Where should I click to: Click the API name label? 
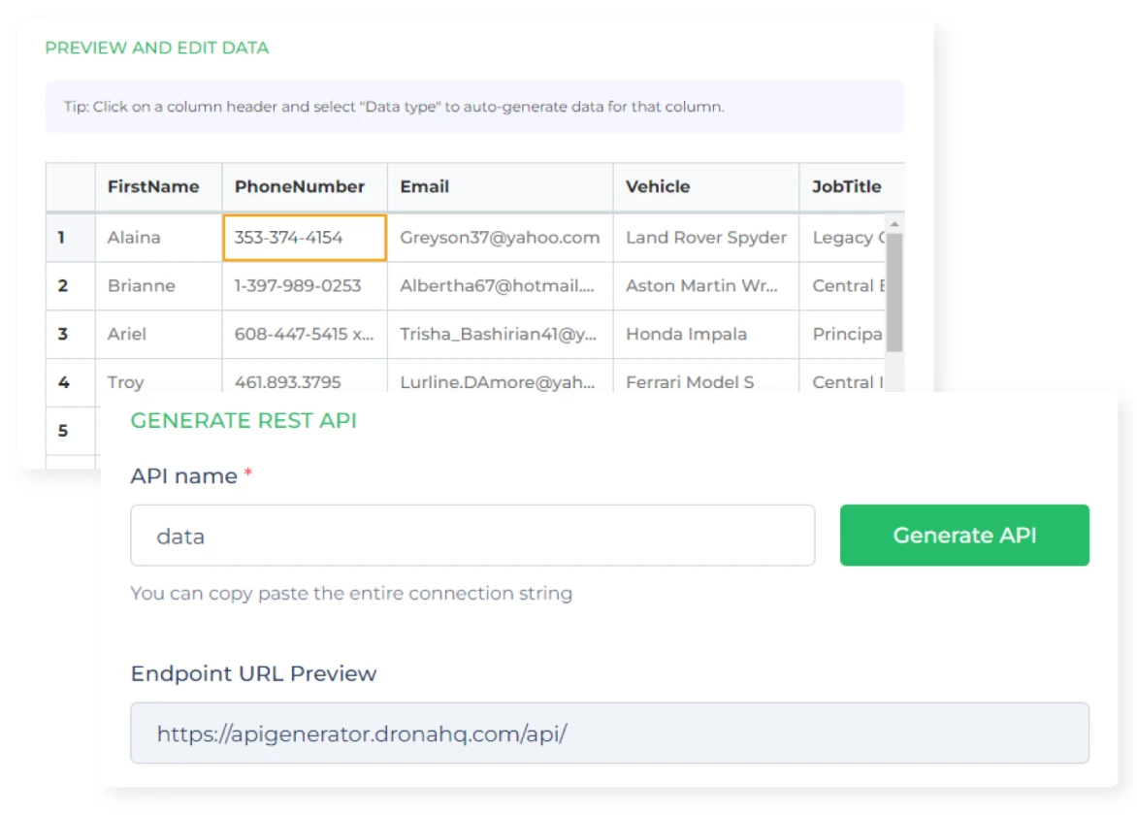[x=184, y=475]
